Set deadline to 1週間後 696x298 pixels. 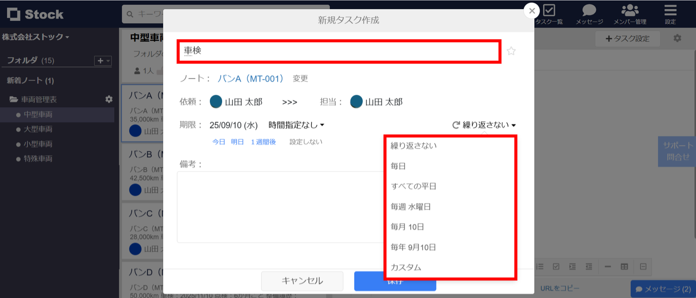click(x=263, y=142)
